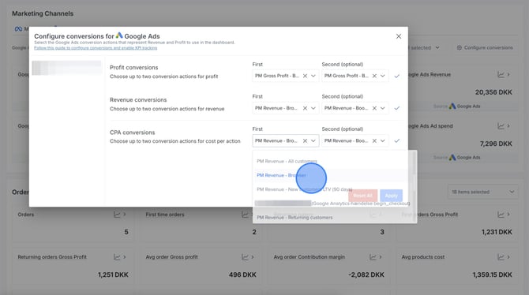Select the Google Analytics begin_checkout option
529x295 pixels.
point(332,204)
